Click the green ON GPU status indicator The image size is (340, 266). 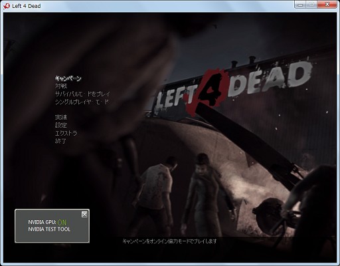62,222
